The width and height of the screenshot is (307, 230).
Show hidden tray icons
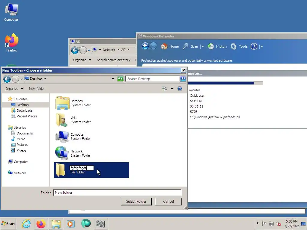tap(258, 223)
